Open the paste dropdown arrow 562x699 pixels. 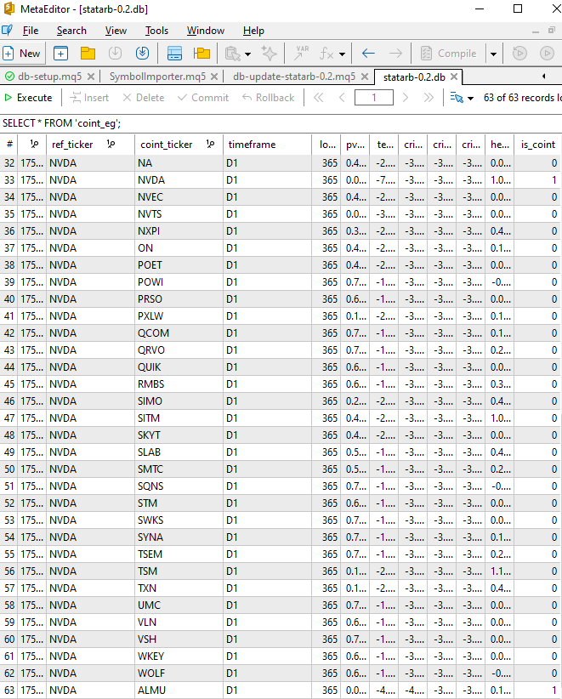tap(247, 54)
